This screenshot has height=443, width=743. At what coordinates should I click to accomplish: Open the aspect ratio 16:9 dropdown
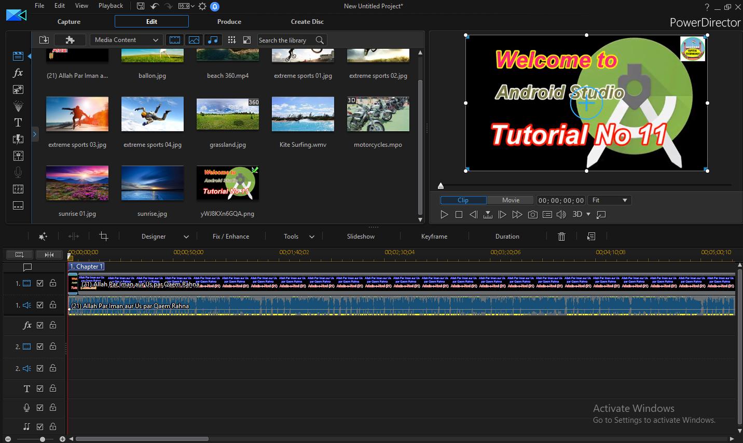pyautogui.click(x=186, y=6)
